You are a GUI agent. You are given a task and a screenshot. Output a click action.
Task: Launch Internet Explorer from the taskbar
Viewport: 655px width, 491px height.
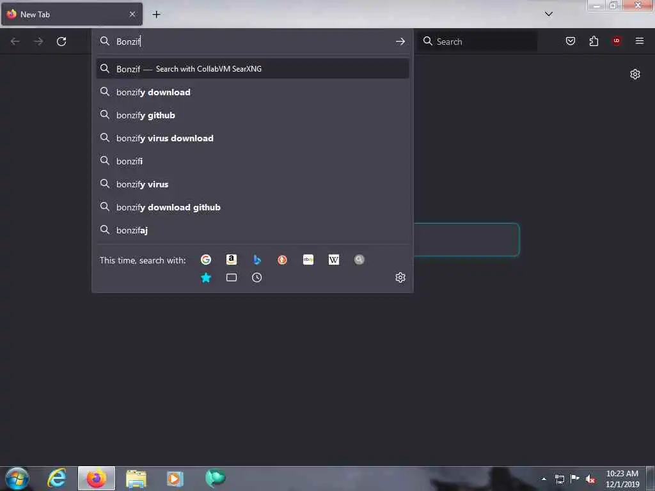tap(56, 478)
